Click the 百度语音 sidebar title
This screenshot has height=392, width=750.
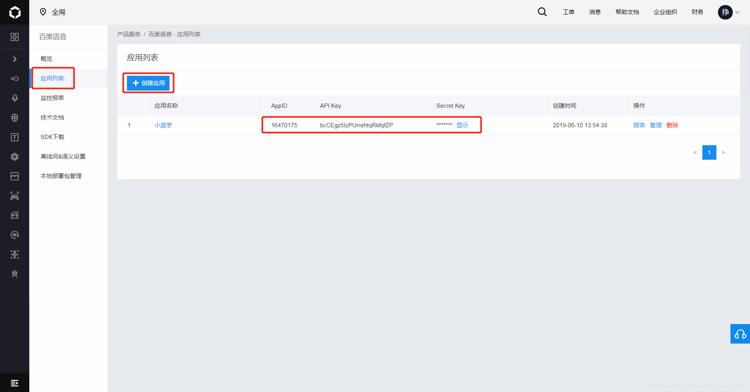point(53,37)
